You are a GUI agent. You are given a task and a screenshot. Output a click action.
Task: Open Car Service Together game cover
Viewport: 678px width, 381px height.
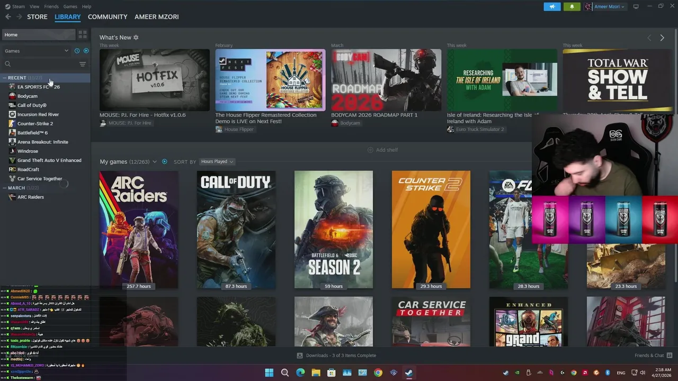pos(431,321)
